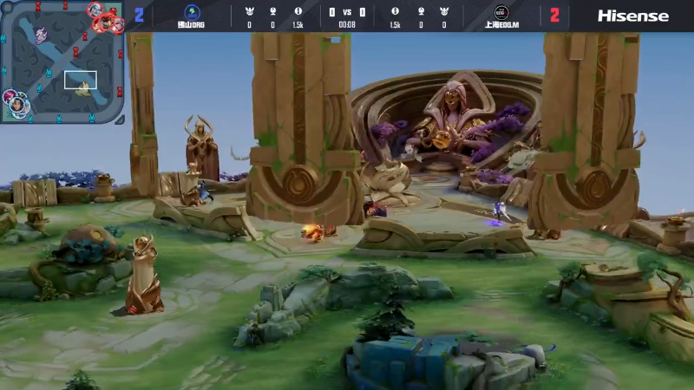Select the rightmost red-ringed hero portrait on minimap

[x=119, y=26]
